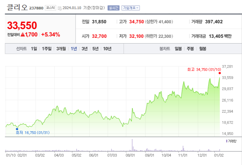The width and height of the screenshot is (242, 165).
Task: Open the 기업개요 dropdown
Action: coord(130,8)
